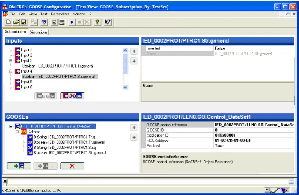The width and height of the screenshot is (299, 195).
Task: Collapse the DS Dataset tree node
Action: point(17,132)
